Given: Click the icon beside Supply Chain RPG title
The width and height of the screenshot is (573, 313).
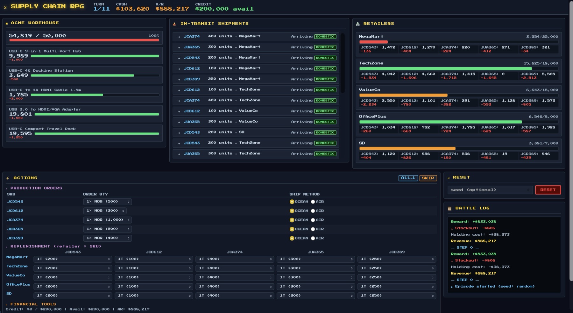Looking at the screenshot, I should (5, 7).
